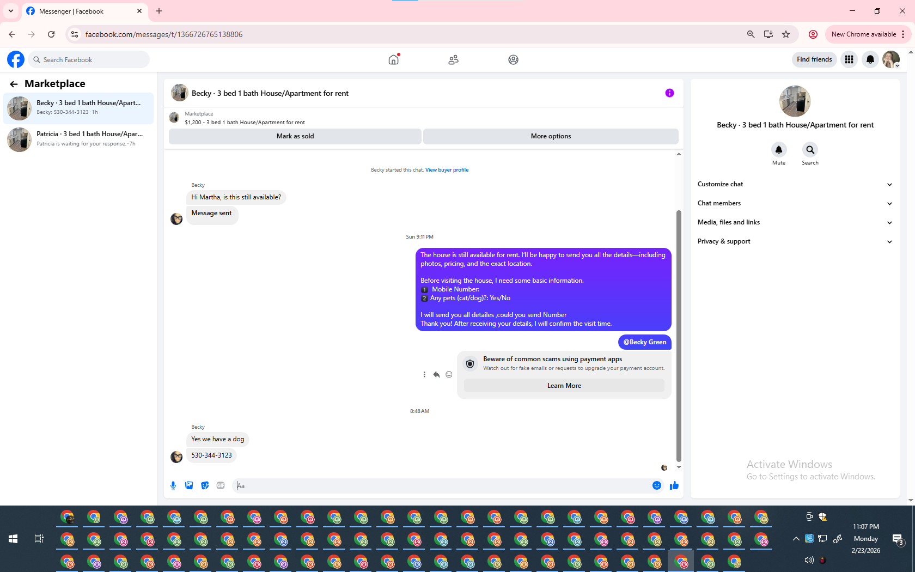The height and width of the screenshot is (572, 915).
Task: Reload the page in Chrome
Action: tap(51, 34)
